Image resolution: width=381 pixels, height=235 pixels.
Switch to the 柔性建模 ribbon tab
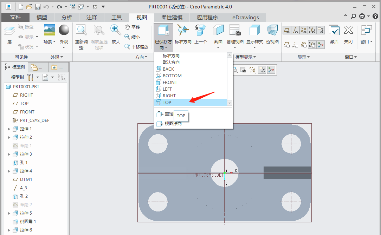[172, 17]
